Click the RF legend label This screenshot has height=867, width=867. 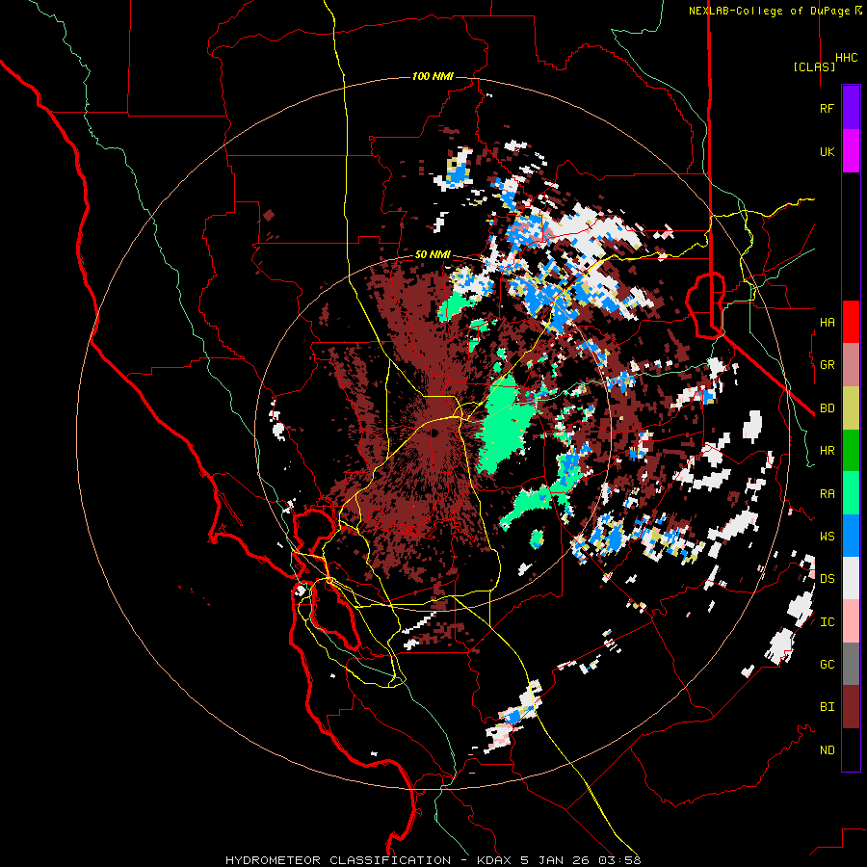click(x=827, y=108)
